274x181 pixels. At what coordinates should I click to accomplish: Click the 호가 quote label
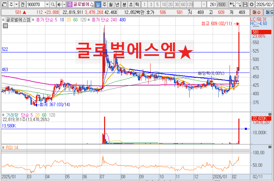[x=151, y=13]
